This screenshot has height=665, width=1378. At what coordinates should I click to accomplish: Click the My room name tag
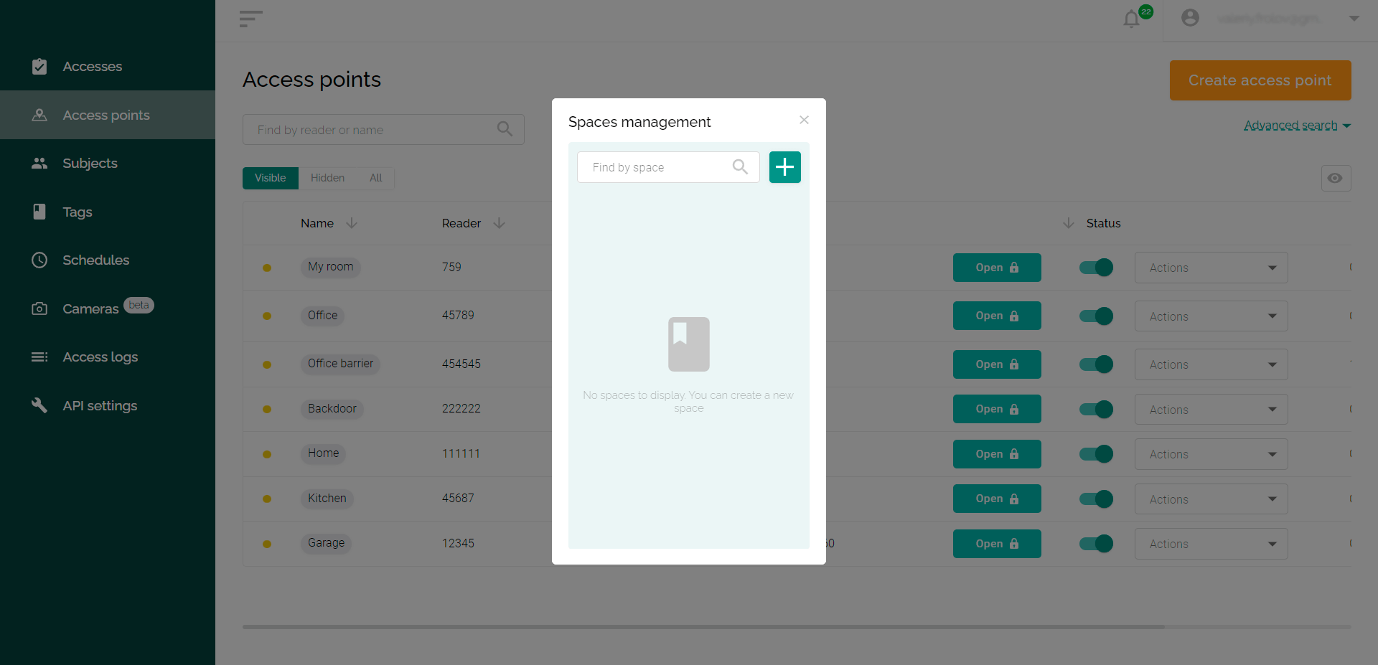[330, 267]
